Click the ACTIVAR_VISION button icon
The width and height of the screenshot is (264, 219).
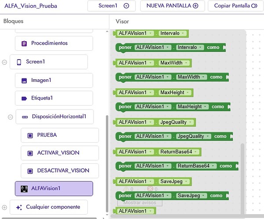coord(30,153)
